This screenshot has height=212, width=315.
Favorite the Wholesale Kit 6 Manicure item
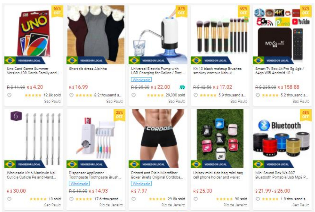(x=9, y=199)
